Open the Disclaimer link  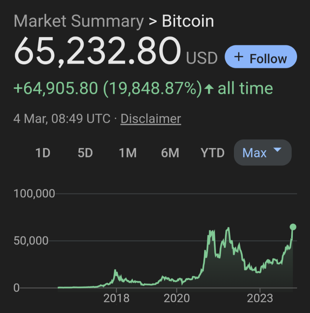[151, 119]
